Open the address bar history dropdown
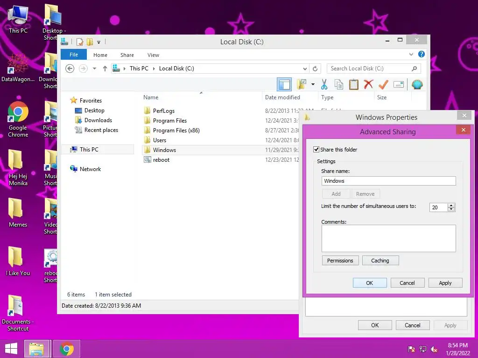 (305, 69)
